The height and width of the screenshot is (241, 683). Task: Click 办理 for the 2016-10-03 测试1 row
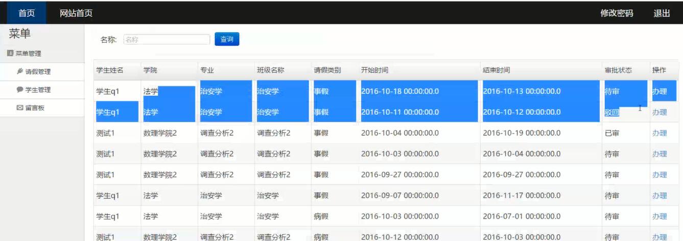[x=660, y=154]
